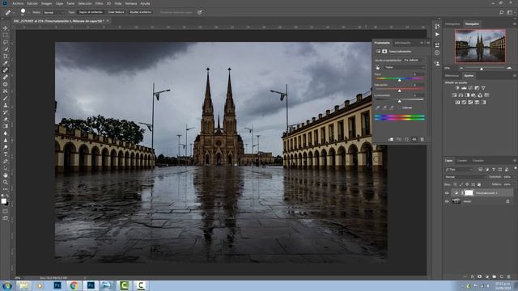Add a Curves adjustment
Viewport: 518px width, 291px height.
coord(470,88)
